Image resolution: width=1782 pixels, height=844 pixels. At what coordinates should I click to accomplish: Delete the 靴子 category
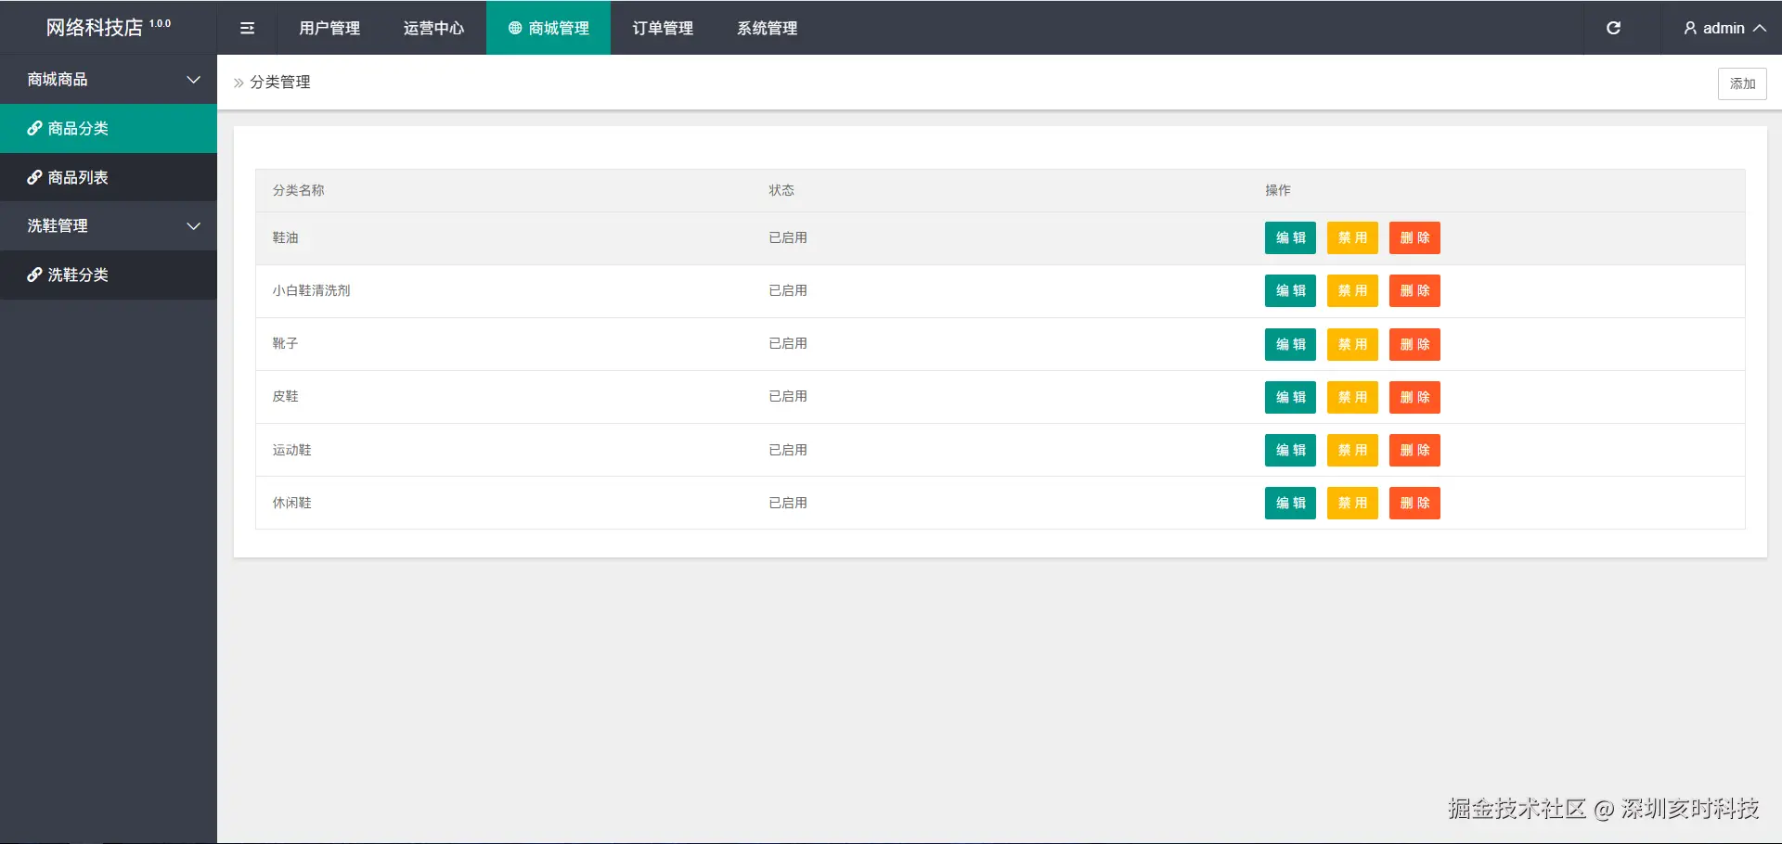coord(1414,344)
